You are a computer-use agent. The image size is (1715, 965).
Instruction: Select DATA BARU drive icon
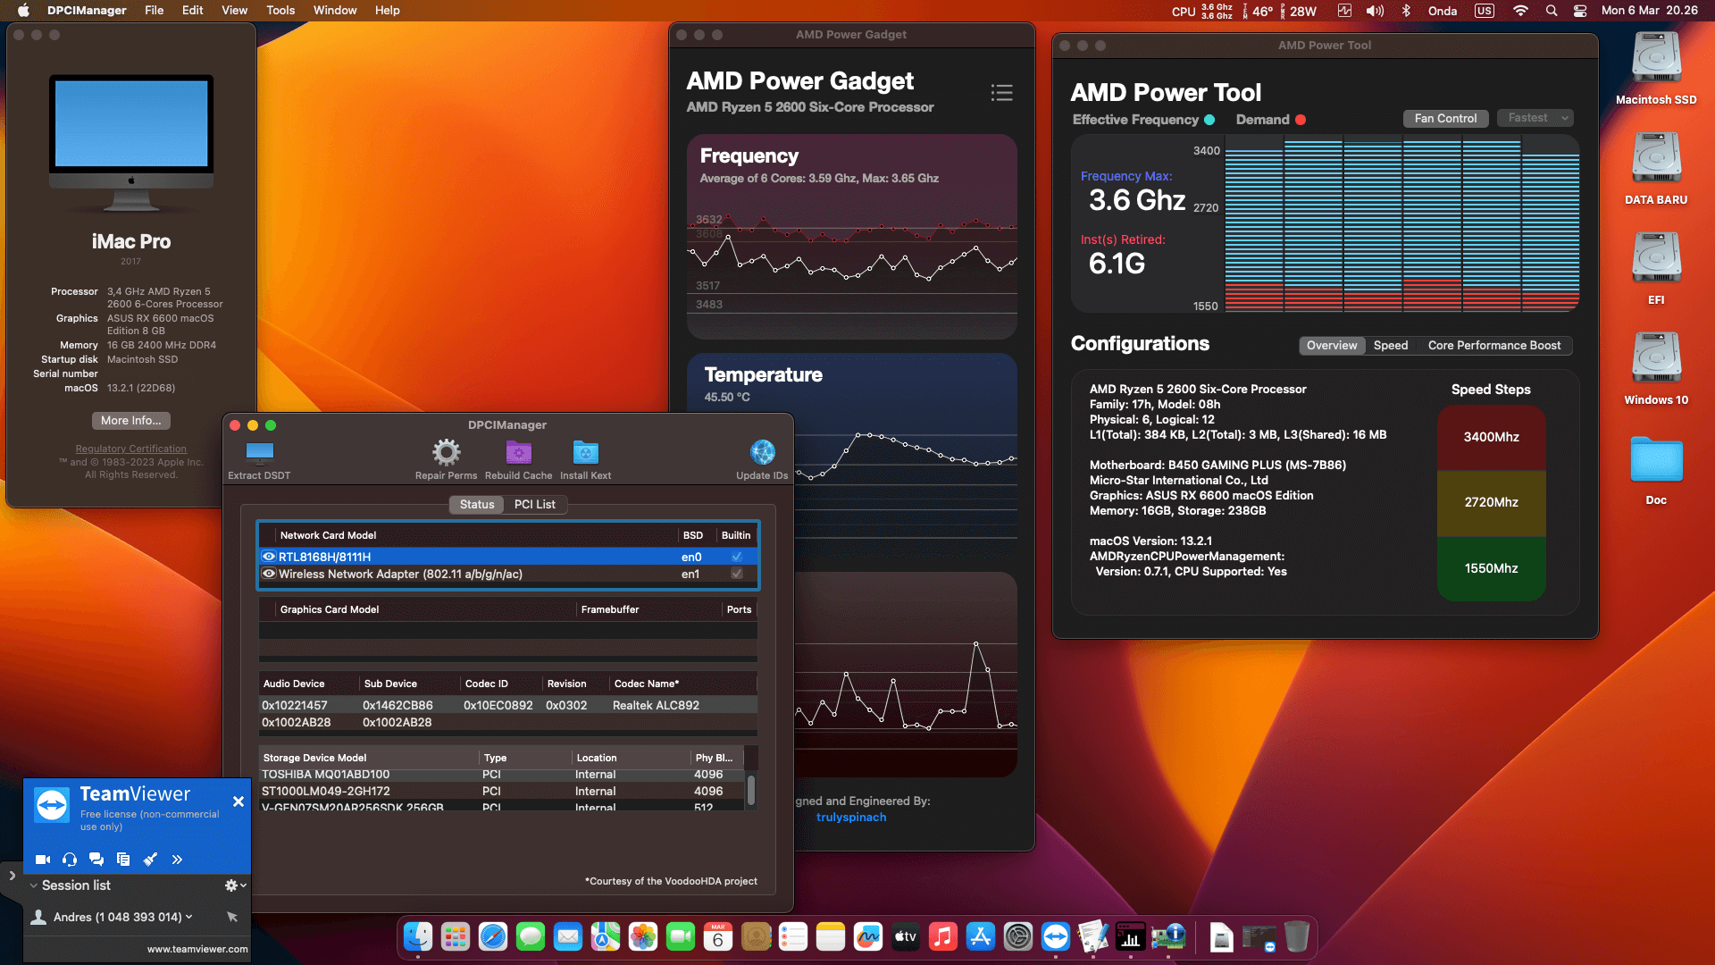[x=1656, y=158]
